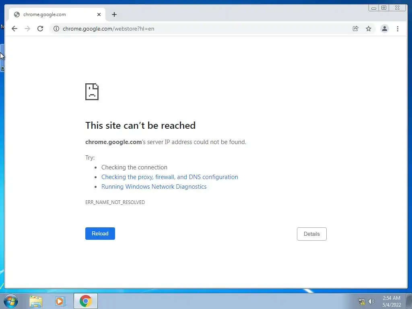This screenshot has width=412, height=309.
Task: Click the Details button
Action: pyautogui.click(x=312, y=234)
